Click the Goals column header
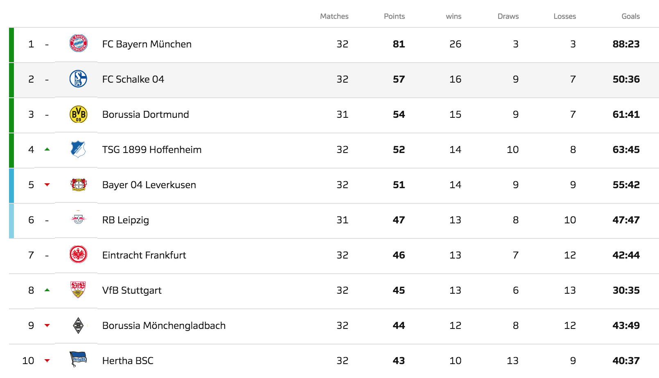Screen dimensions: 659x378 [x=630, y=16]
